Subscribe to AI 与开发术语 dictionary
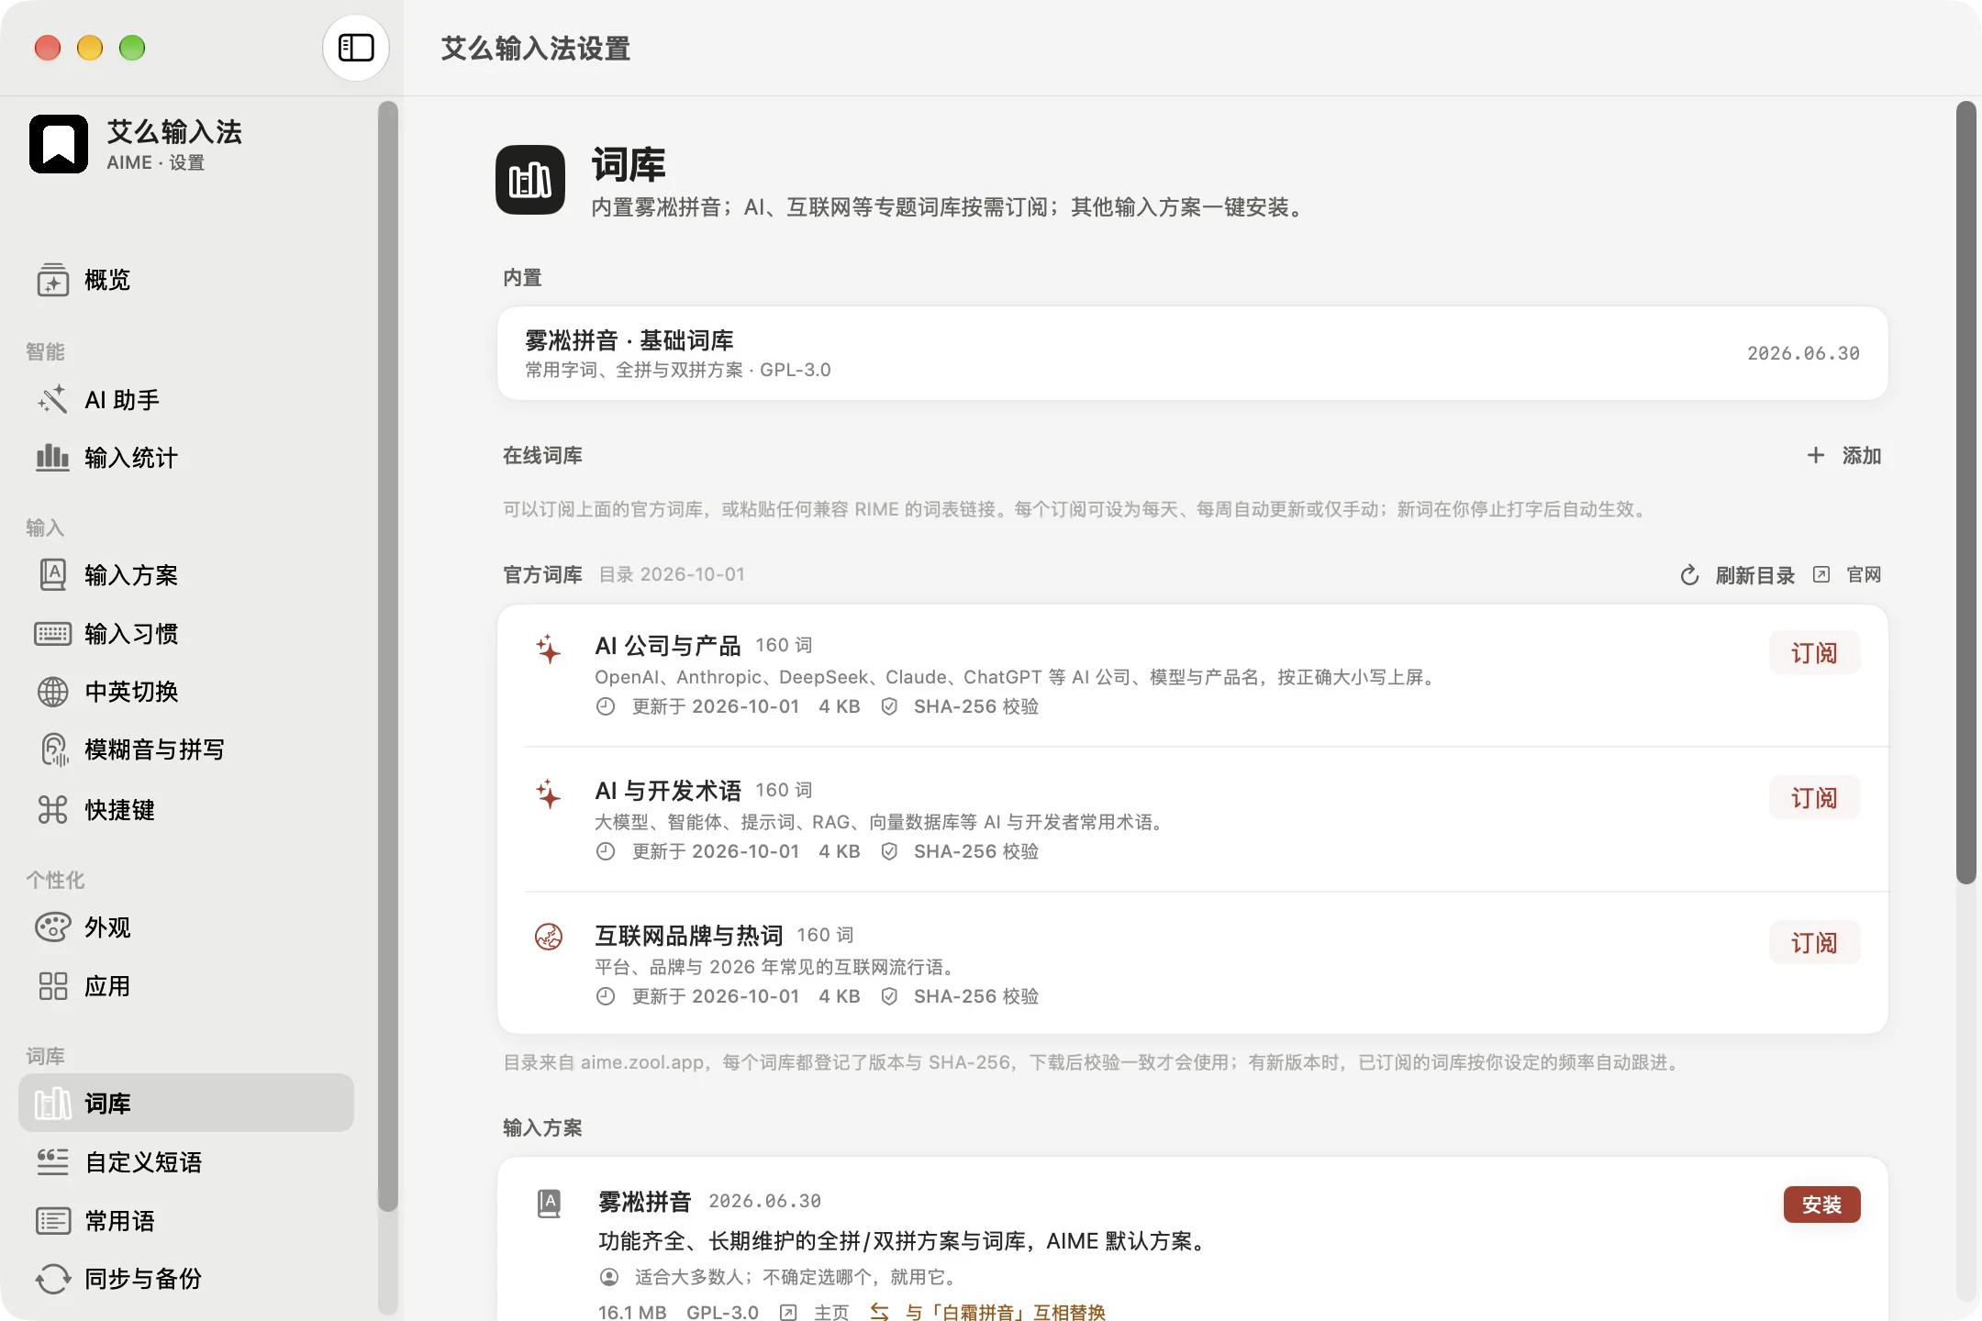 point(1814,798)
